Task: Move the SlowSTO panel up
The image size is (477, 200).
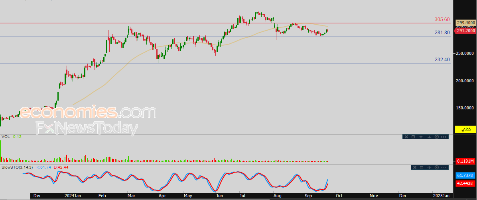Action: click(429, 167)
